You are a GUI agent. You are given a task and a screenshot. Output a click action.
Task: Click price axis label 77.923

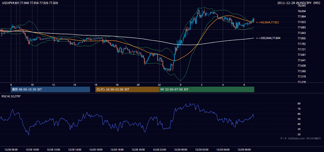tap(302, 22)
